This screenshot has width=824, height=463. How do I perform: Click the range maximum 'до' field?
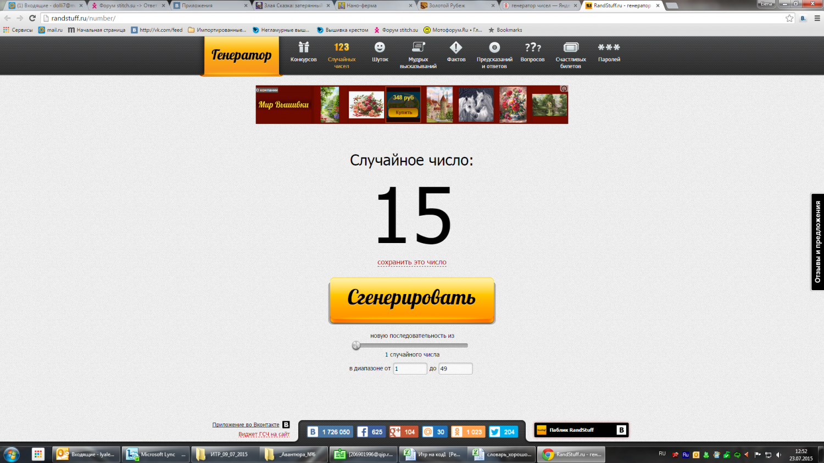pos(455,369)
